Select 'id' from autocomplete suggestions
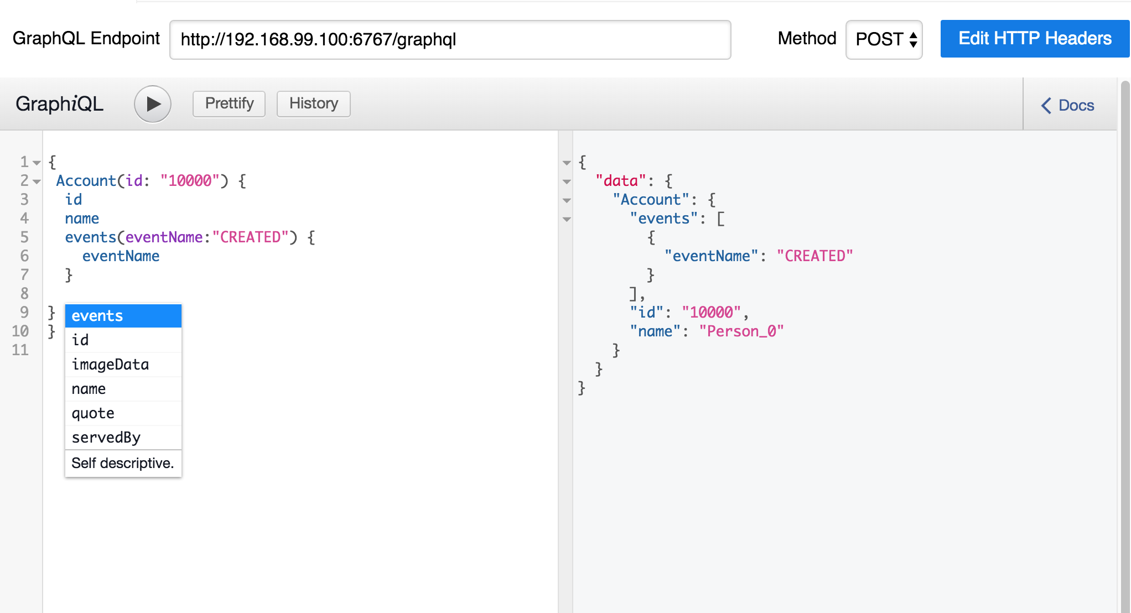 tap(81, 339)
